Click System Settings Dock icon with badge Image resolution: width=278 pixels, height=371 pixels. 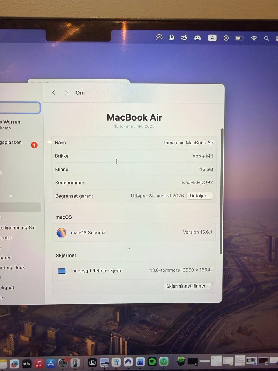(63, 363)
